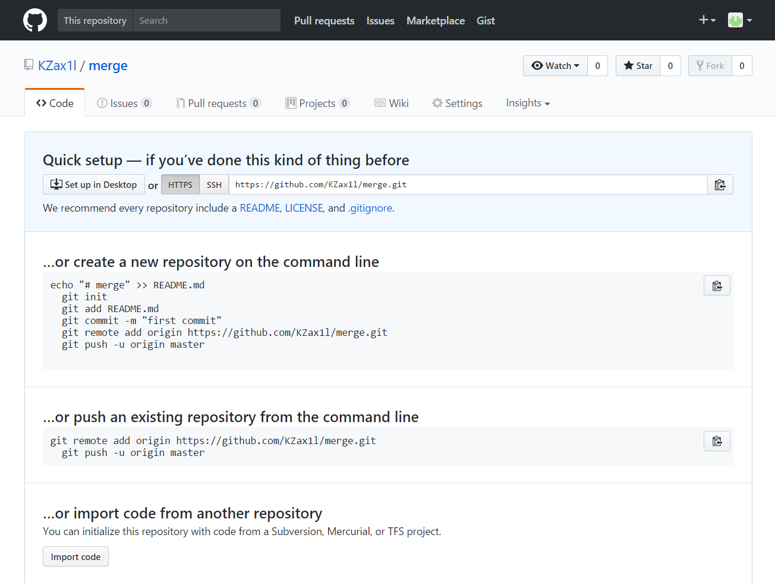
Task: Focus the Search field in the header
Action: pyautogui.click(x=206, y=20)
